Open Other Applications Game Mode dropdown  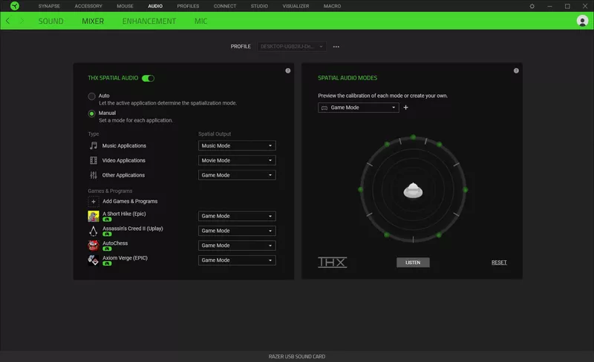click(237, 175)
